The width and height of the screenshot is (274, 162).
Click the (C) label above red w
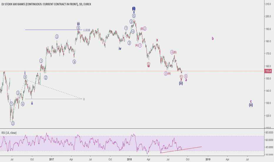click(148, 63)
